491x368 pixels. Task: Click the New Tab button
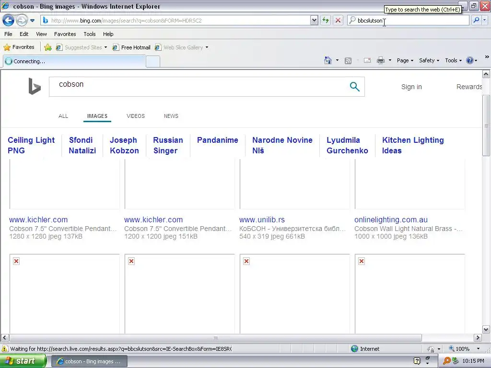153,62
